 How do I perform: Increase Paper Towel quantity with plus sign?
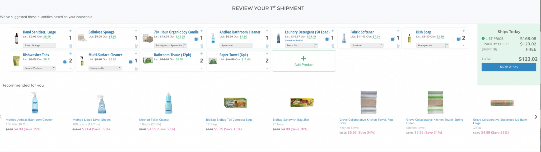[267, 53]
